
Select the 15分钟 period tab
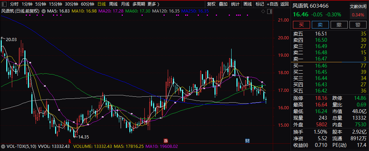coord(55,4)
